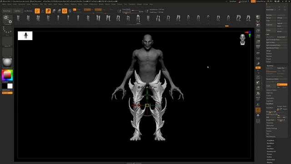
Task: Open the stroke type selector
Action: [x=7, y=31]
